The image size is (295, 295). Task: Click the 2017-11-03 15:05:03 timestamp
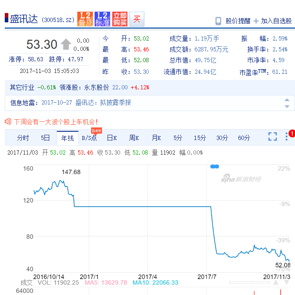pyautogui.click(x=50, y=71)
